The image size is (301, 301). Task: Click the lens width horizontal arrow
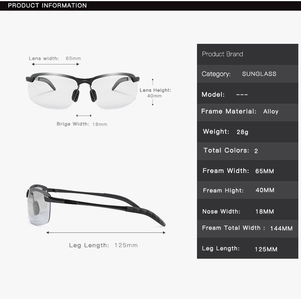coord(55,64)
